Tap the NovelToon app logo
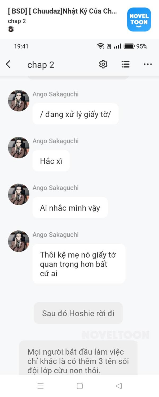Image resolution: width=159 pixels, height=397 pixels. (139, 19)
